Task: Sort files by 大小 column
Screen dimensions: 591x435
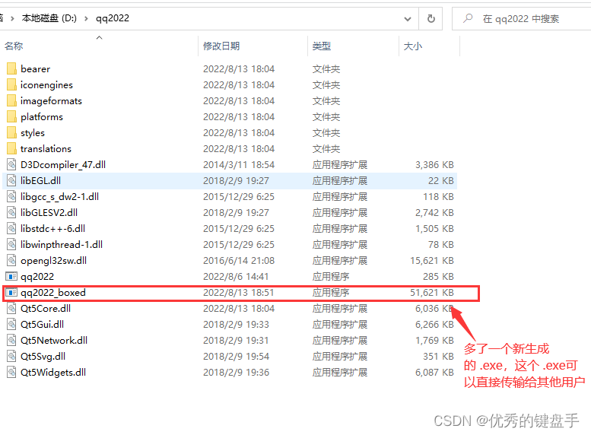Action: coord(413,46)
